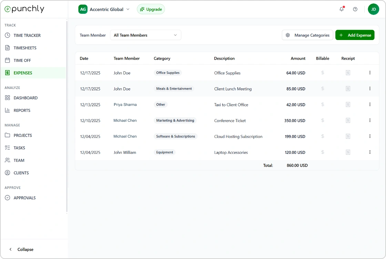Screen dimensions: 386x259
Task: Click receipt icon for Conference Ticket row
Action: point(348,120)
